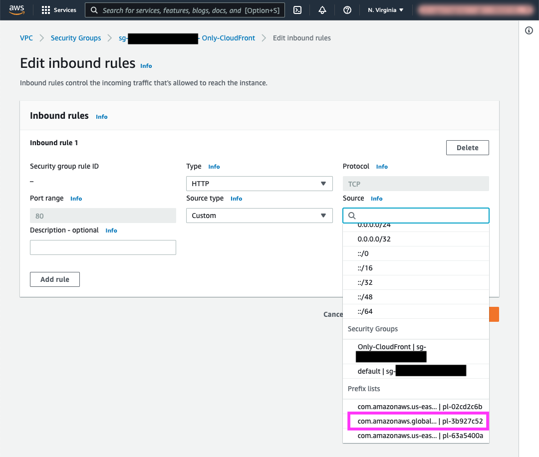Click the Add rule button
Viewport: 539px width, 457px height.
click(55, 279)
